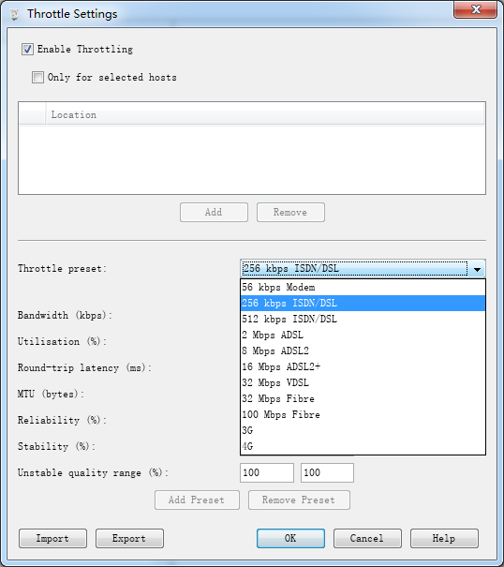Image resolution: width=504 pixels, height=567 pixels.
Task: Choose the 8 Mbps ADSL2 preset
Action: (x=363, y=351)
